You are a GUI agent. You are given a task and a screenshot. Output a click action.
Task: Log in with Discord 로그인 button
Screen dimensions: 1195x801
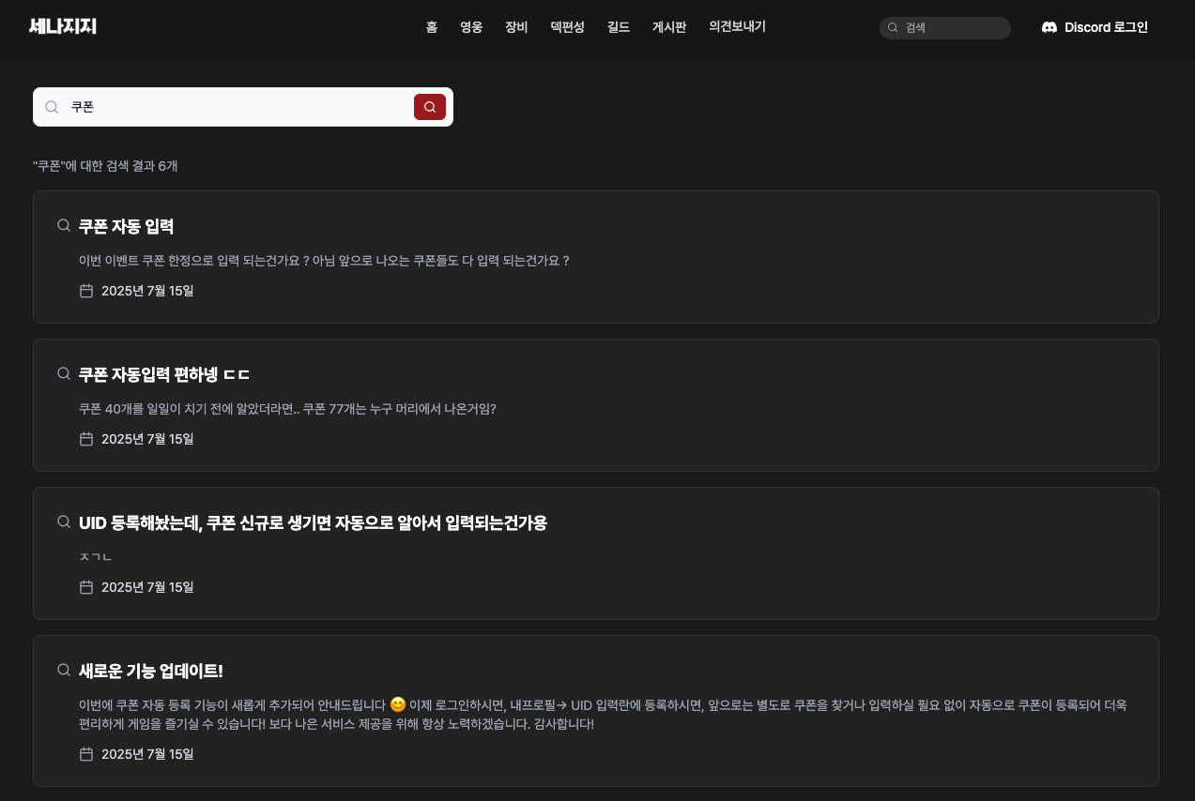click(x=1095, y=27)
